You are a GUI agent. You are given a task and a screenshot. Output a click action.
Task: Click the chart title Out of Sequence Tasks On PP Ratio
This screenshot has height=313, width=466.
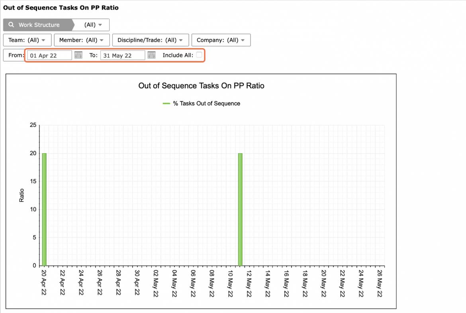[201, 86]
